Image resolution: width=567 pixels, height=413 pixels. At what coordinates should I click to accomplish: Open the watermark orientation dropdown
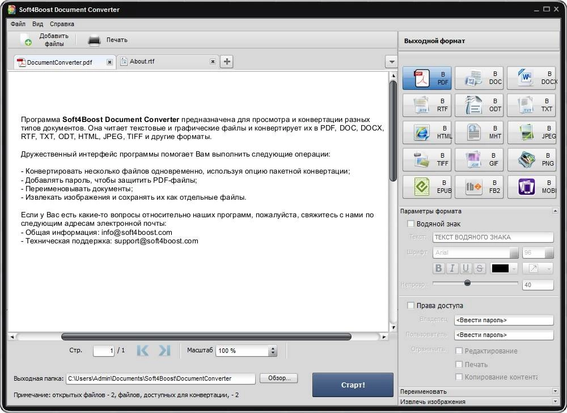point(549,268)
